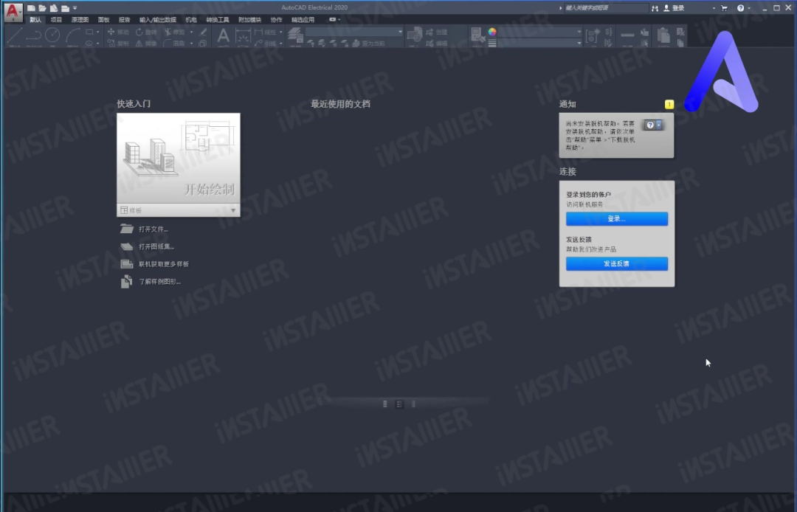797x512 pixels.
Task: Switch to the 转换工具 ribbon tab
Action: click(218, 20)
